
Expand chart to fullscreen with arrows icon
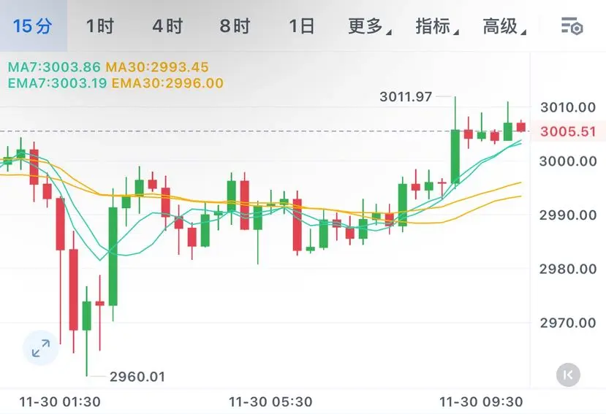(x=41, y=348)
